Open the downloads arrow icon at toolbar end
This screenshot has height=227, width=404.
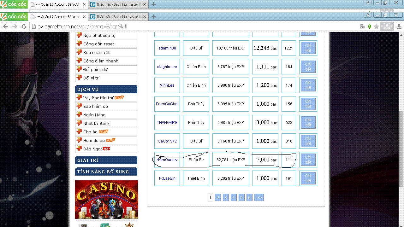click(x=399, y=26)
